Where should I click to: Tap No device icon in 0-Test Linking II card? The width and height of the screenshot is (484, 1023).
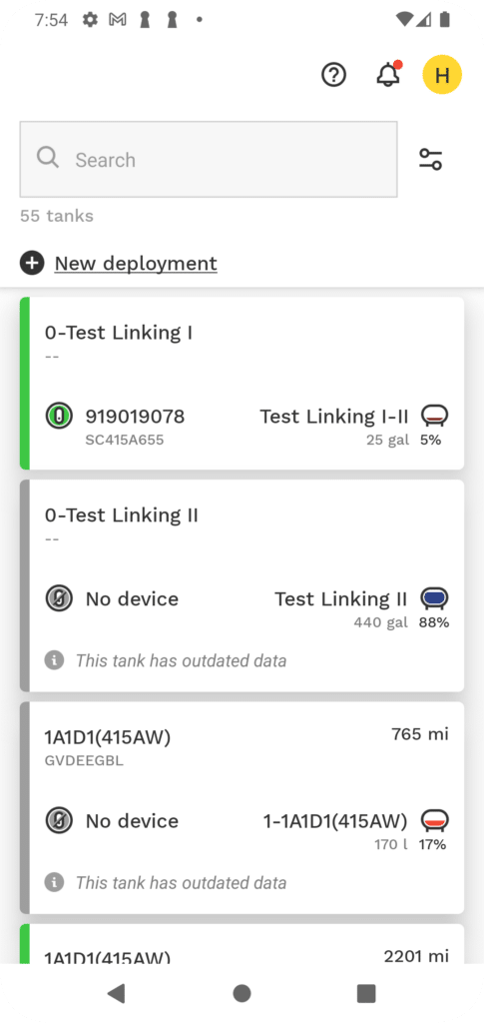pos(59,599)
